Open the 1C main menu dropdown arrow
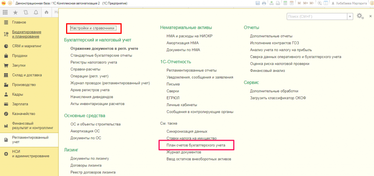This screenshot has width=374, height=176. (x=10, y=3)
